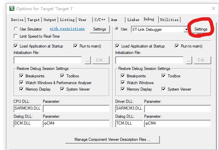Select the Use debugger radio button
The image size is (219, 150).
point(117,29)
